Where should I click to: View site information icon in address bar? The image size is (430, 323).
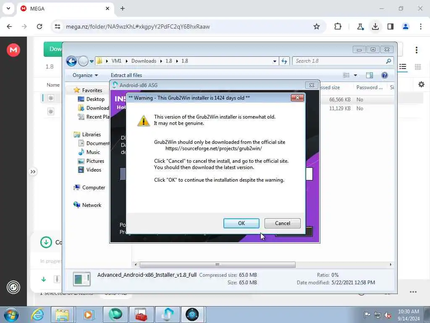pyautogui.click(x=57, y=26)
